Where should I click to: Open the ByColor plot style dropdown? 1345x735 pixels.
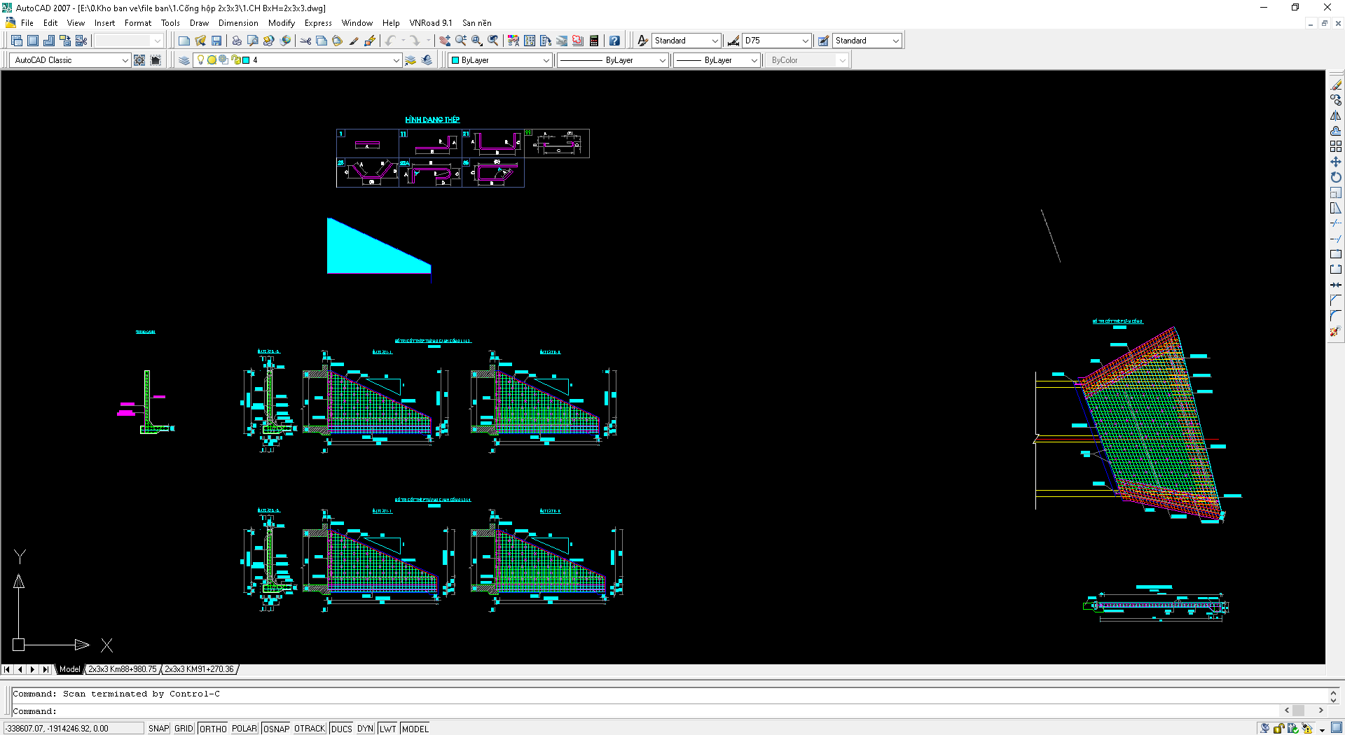(808, 60)
